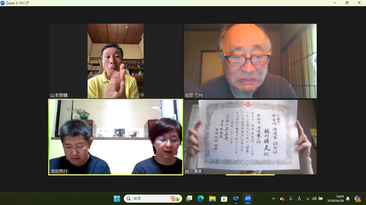This screenshot has width=366, height=205.
Task: Click the taskbar 検索 search box
Action: (153, 199)
